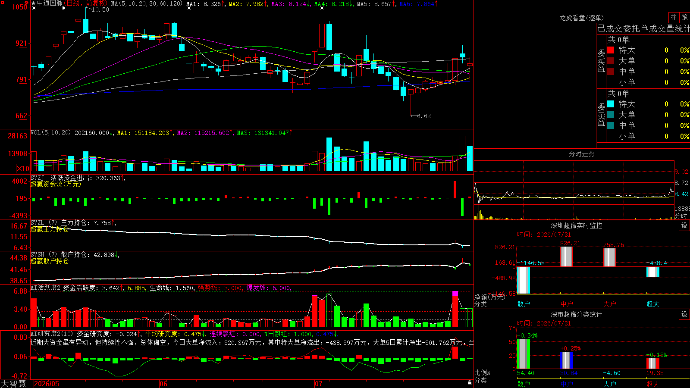
Task: Click the 超赢主力持仓 label
Action: click(x=50, y=229)
